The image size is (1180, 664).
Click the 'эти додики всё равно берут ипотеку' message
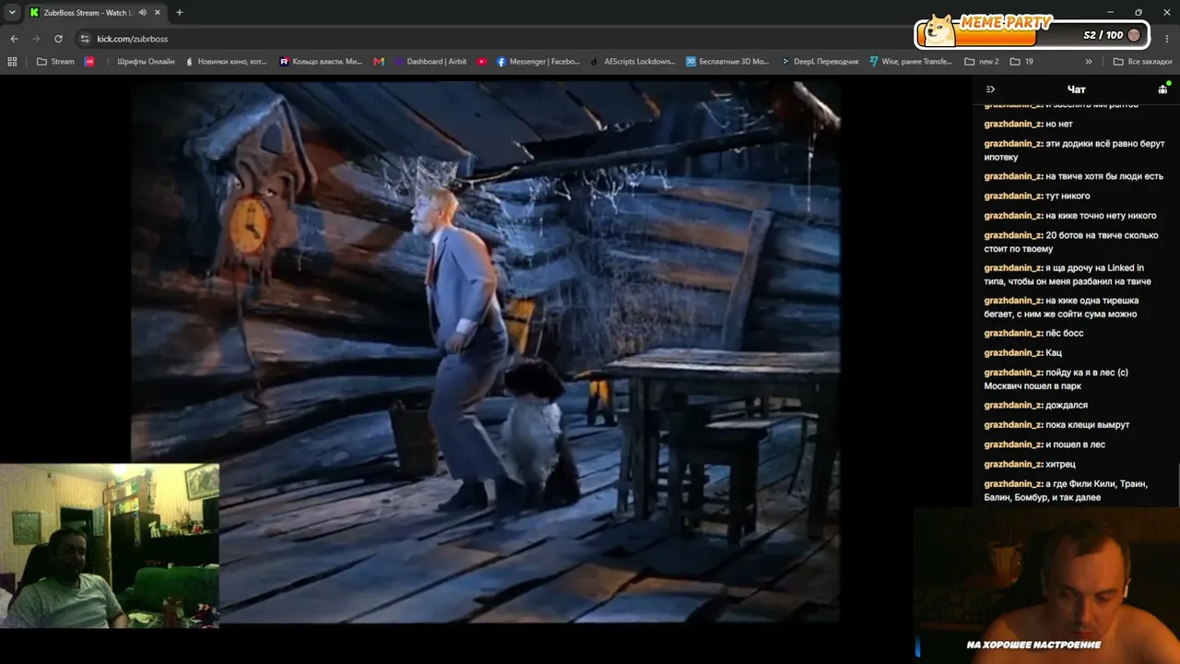[x=1075, y=150]
